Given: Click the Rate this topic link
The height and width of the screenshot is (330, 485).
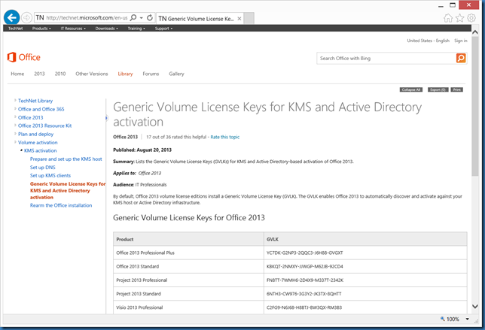Looking at the screenshot, I should point(225,137).
